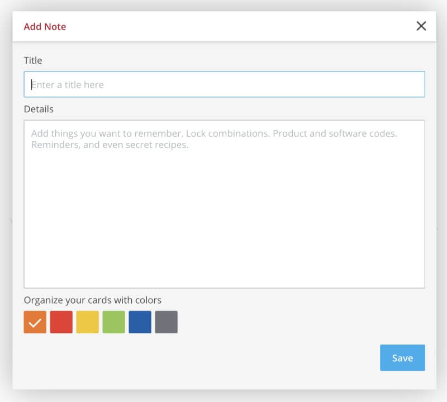Click the Add Note heading
The width and height of the screenshot is (447, 402).
pyautogui.click(x=45, y=26)
